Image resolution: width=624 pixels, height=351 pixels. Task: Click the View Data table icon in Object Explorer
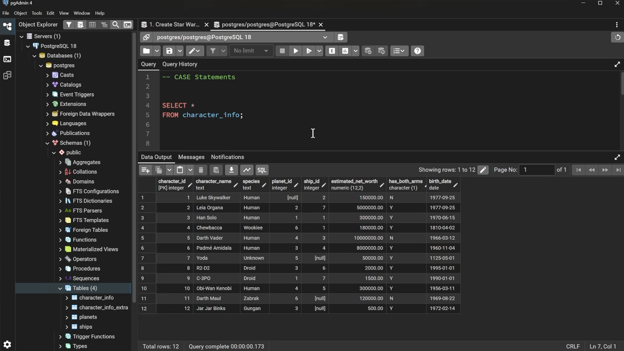92,24
